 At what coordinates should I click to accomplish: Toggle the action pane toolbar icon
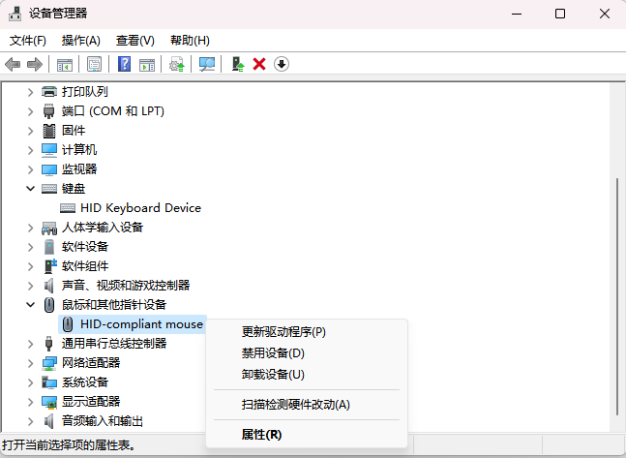pos(147,64)
